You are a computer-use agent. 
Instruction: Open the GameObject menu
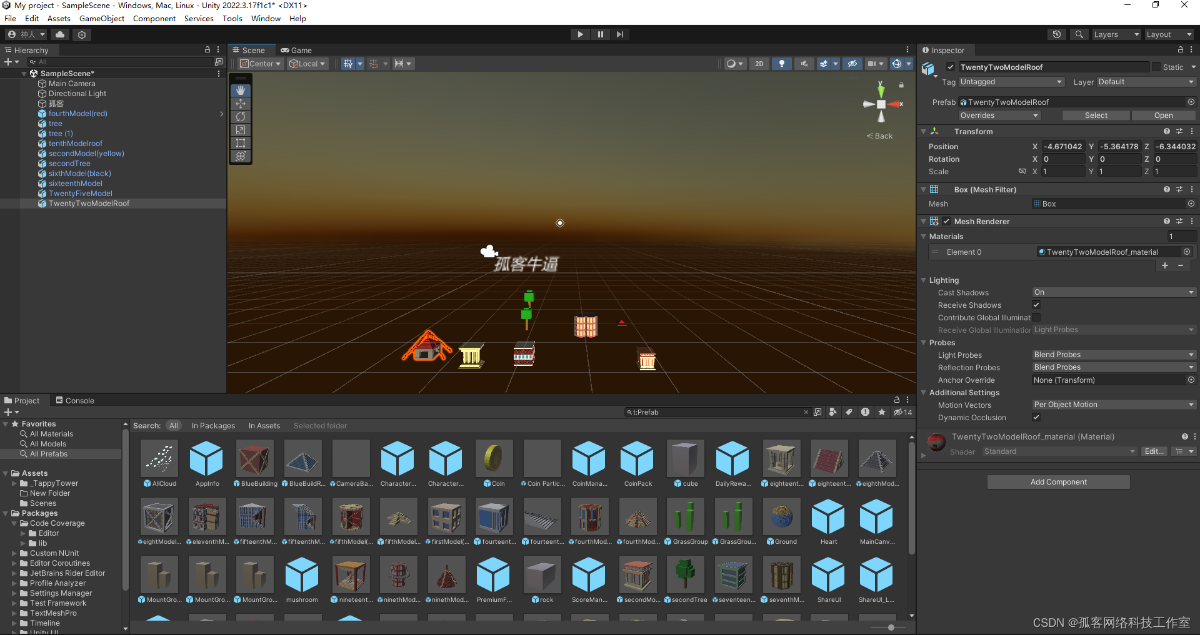101,18
